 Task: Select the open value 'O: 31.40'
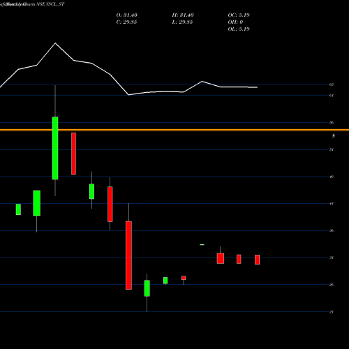pyautogui.click(x=126, y=15)
